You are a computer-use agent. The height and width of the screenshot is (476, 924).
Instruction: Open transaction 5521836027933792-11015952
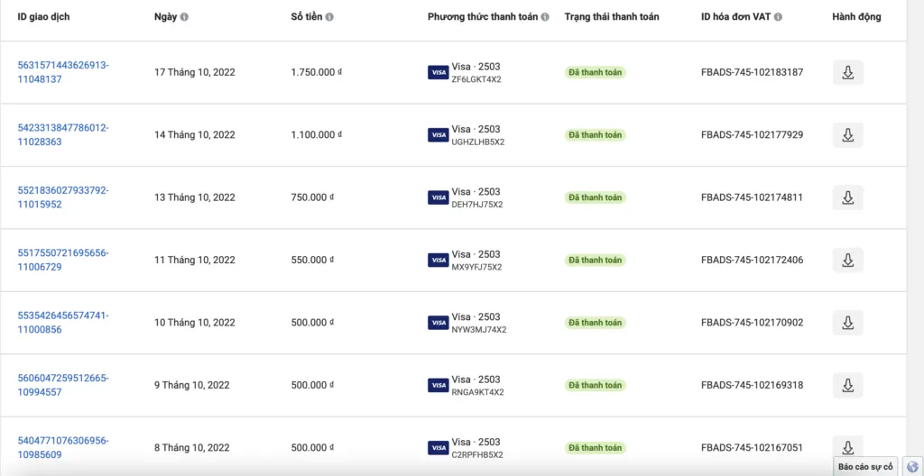63,197
